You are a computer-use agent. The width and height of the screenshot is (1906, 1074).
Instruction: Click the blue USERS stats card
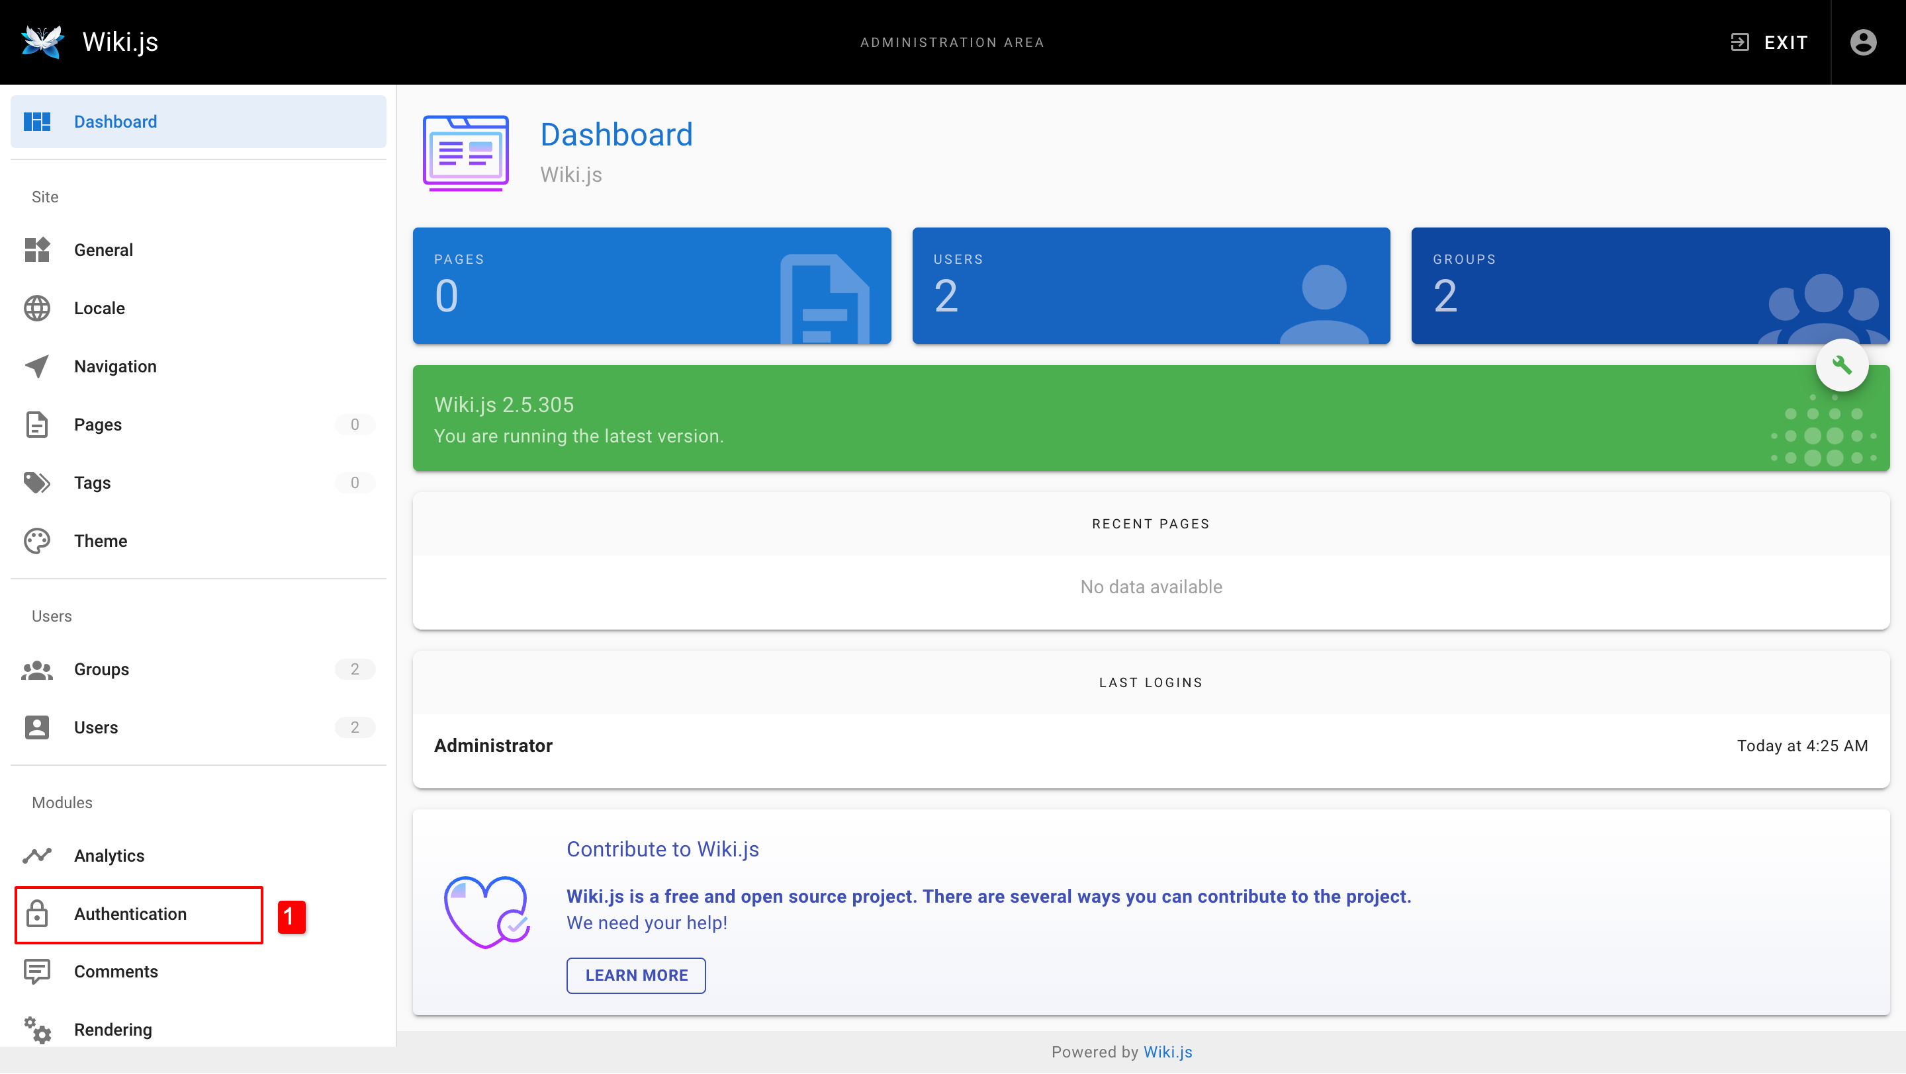click(x=1151, y=286)
